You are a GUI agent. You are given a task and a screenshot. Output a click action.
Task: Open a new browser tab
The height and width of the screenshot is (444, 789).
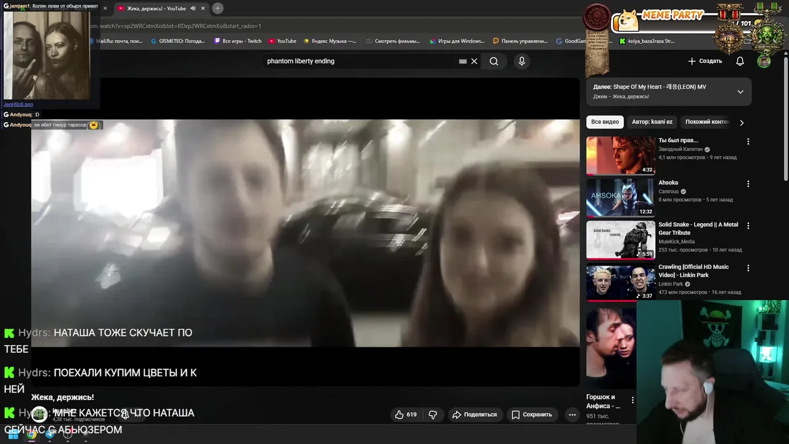coord(218,8)
